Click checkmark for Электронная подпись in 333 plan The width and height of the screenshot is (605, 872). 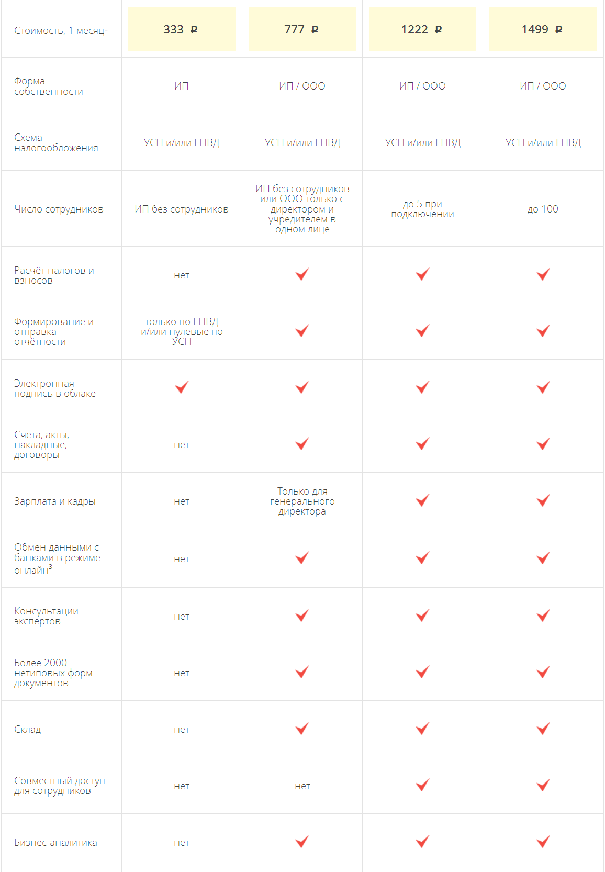coord(182,387)
